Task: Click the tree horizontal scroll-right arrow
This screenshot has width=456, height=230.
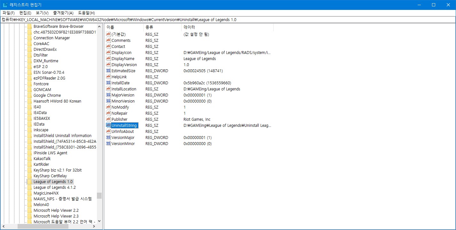Action: pyautogui.click(x=94, y=226)
